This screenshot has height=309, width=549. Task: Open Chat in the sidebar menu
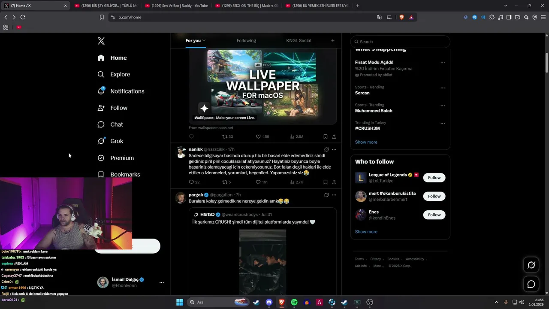click(x=110, y=124)
